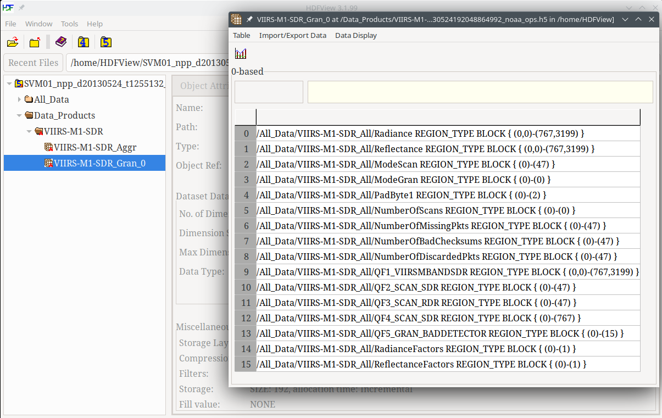Click the pin icon in table window title bar
The width and height of the screenshot is (662, 418).
tap(249, 19)
